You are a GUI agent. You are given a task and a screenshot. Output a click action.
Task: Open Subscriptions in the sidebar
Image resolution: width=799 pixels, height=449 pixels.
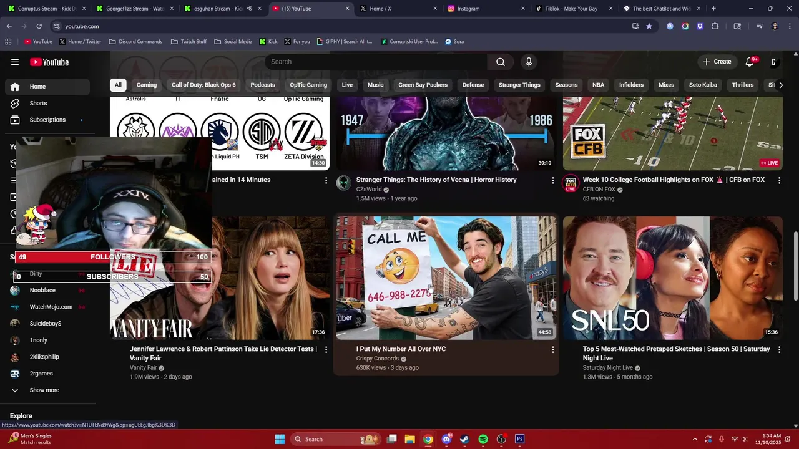[47, 120]
